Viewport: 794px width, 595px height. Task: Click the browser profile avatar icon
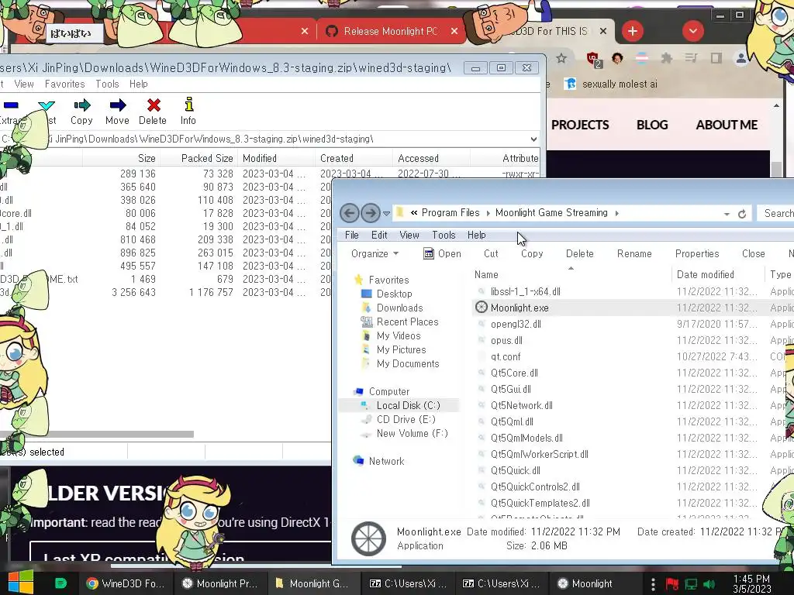coord(740,59)
